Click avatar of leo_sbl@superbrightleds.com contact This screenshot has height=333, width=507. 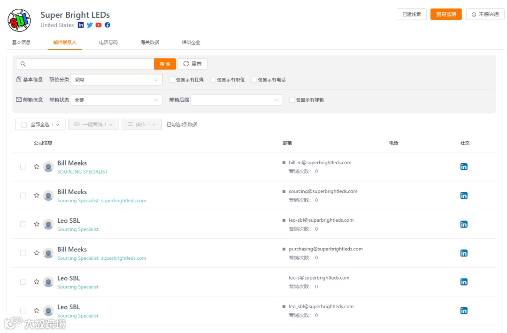pos(48,310)
